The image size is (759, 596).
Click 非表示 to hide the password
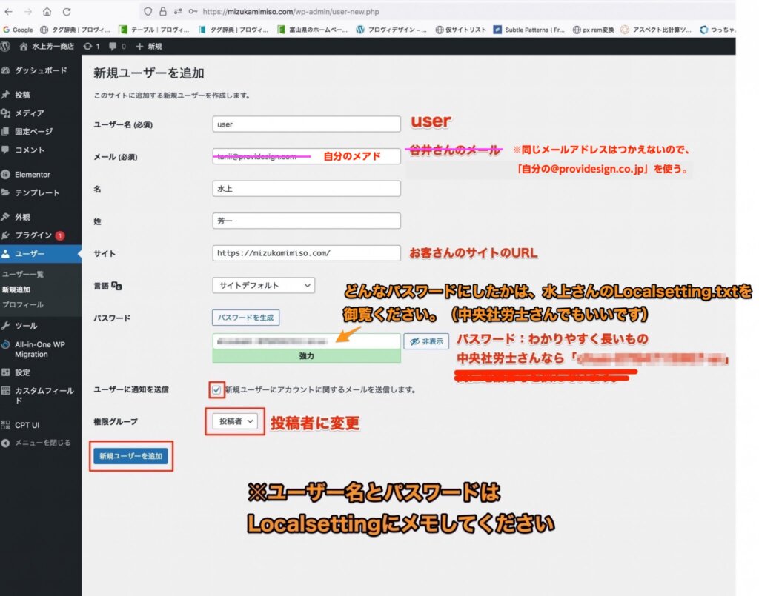click(x=426, y=341)
